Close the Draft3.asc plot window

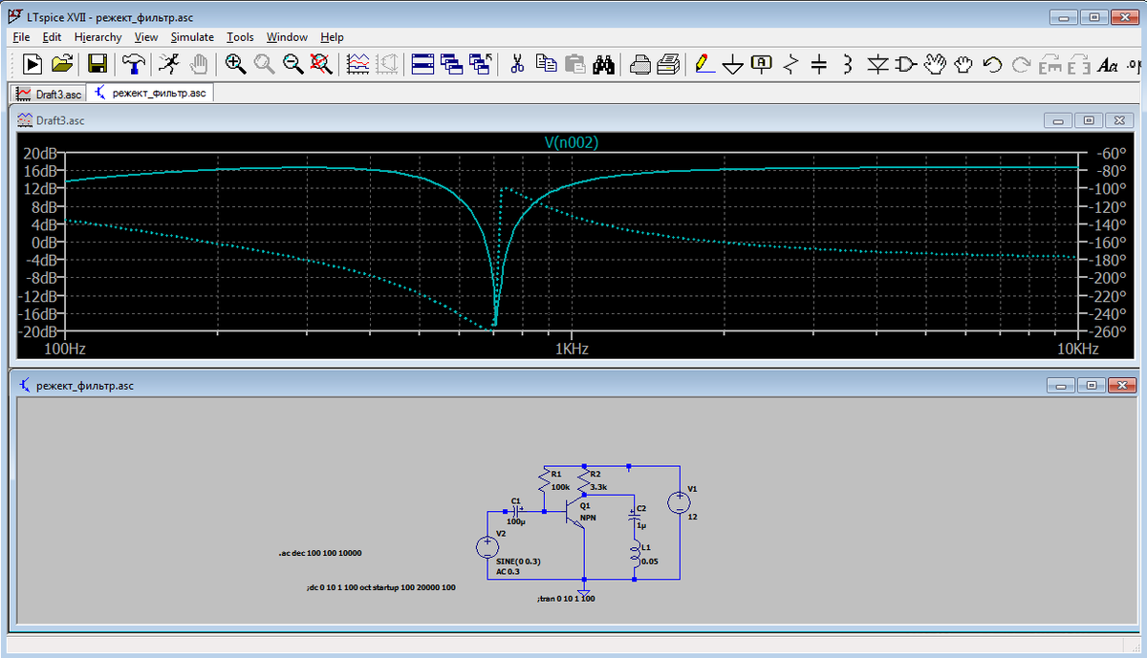1119,120
